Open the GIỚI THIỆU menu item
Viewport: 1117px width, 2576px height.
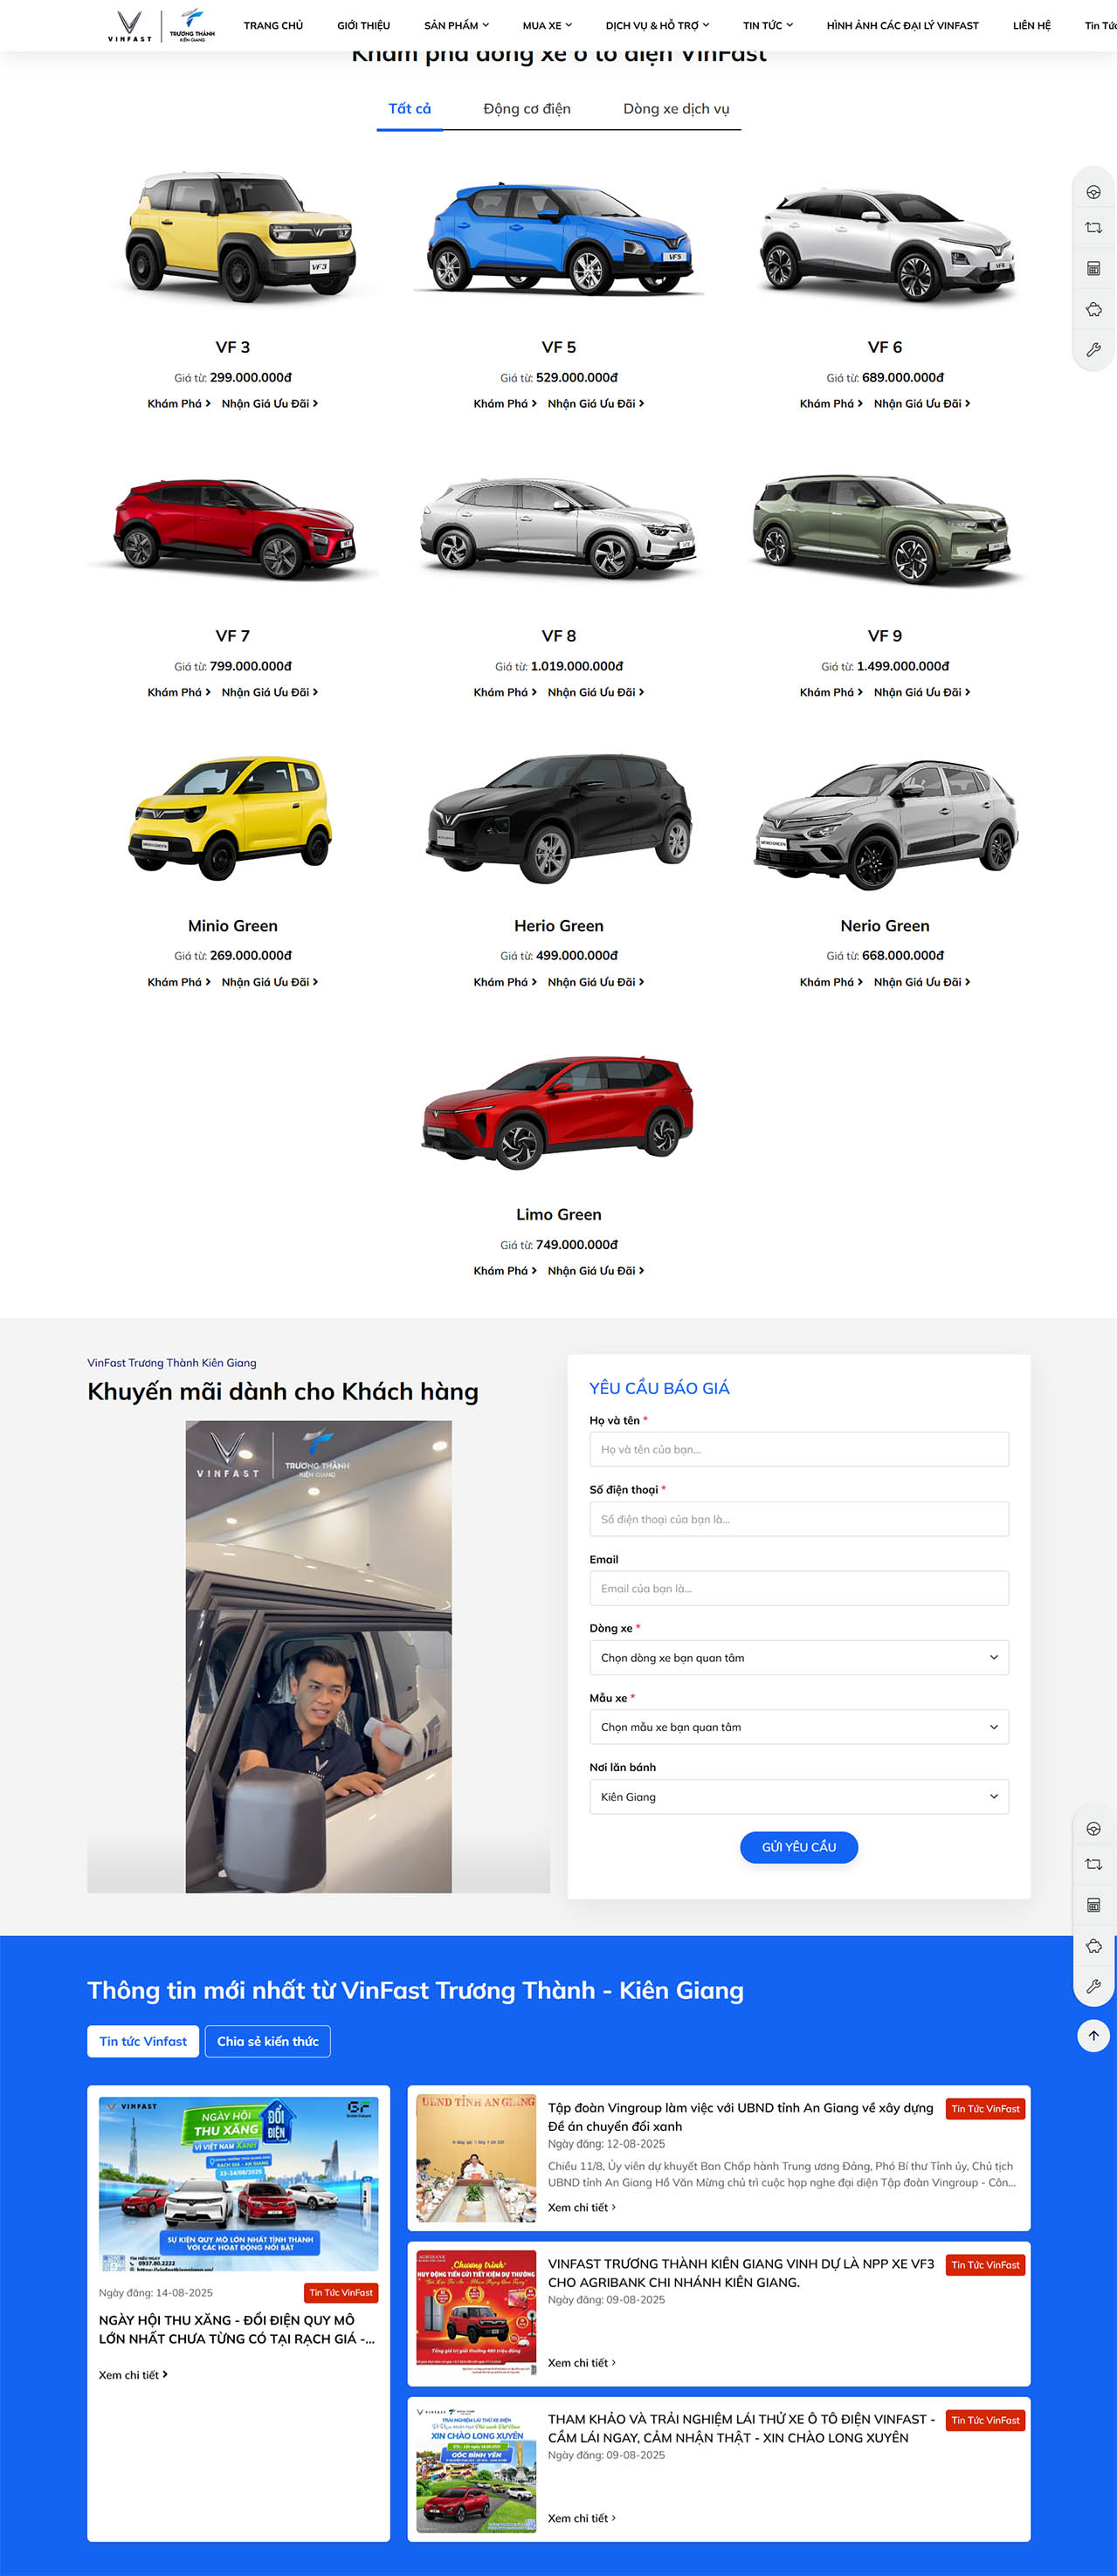(x=363, y=25)
